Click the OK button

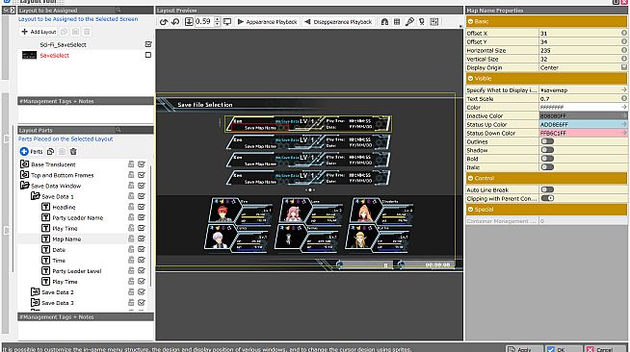tap(564, 349)
